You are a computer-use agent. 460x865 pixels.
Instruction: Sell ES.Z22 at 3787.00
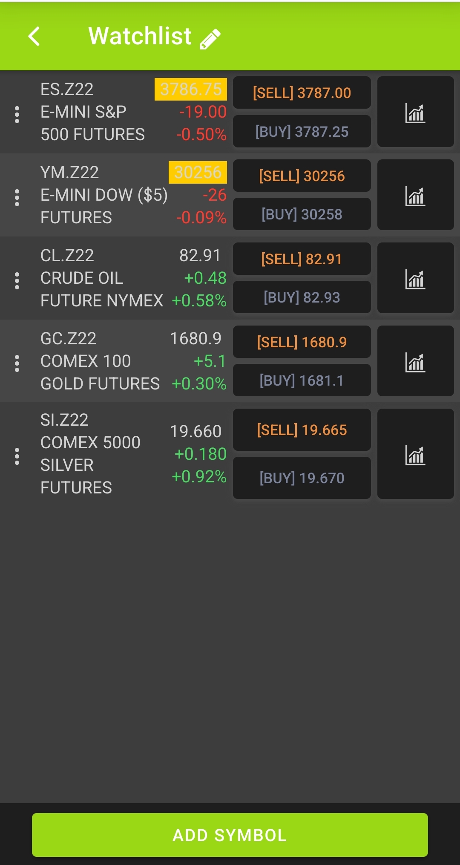(x=302, y=93)
